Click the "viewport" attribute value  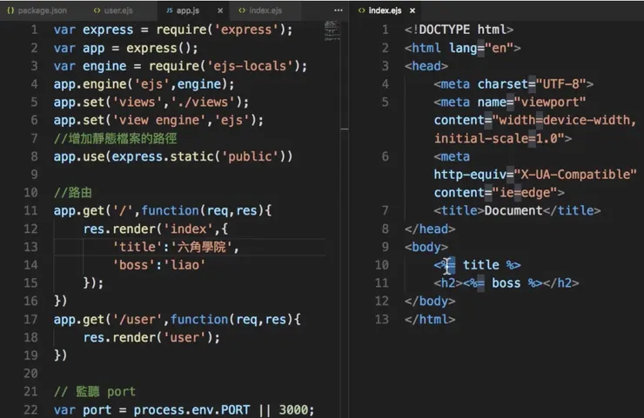coord(550,103)
